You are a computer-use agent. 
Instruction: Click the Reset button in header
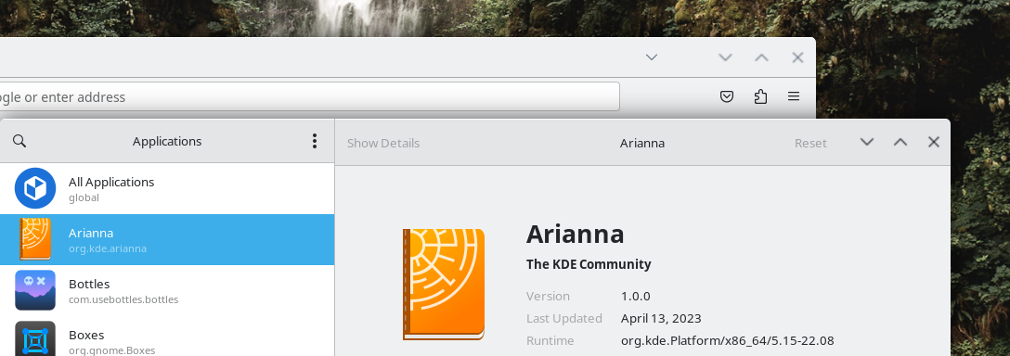[x=810, y=143]
